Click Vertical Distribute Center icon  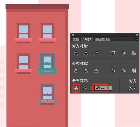point(86,71)
